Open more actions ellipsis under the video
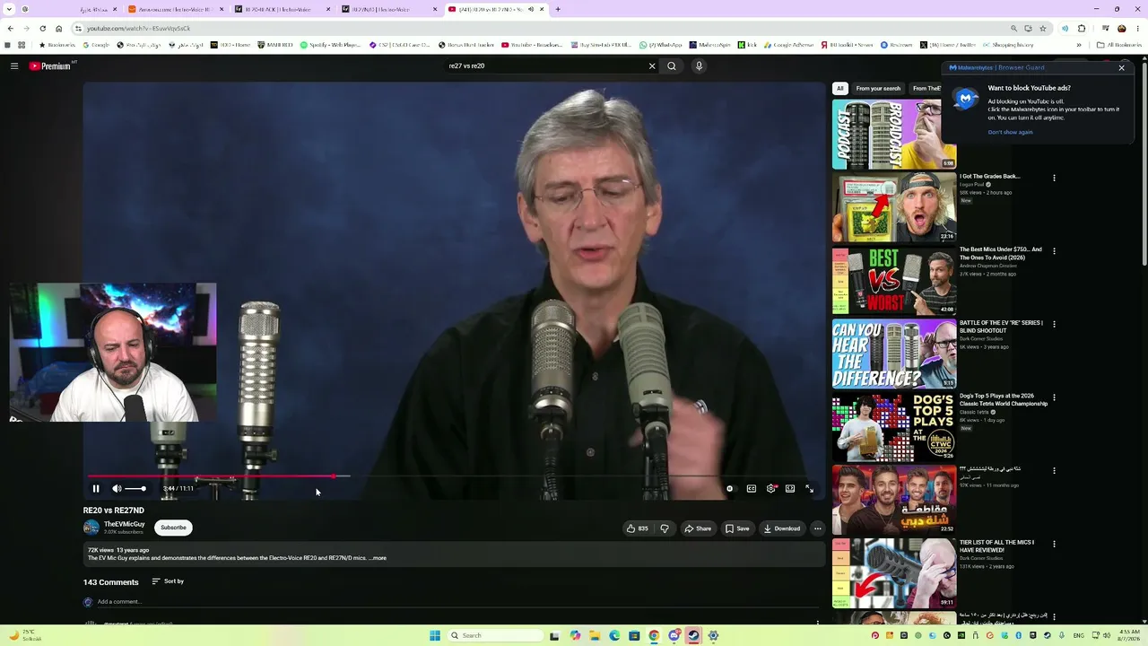1148x646 pixels. pos(818,528)
